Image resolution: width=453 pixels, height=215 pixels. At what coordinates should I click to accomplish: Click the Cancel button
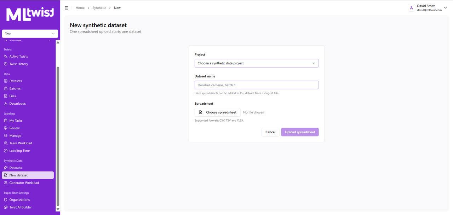(x=270, y=132)
